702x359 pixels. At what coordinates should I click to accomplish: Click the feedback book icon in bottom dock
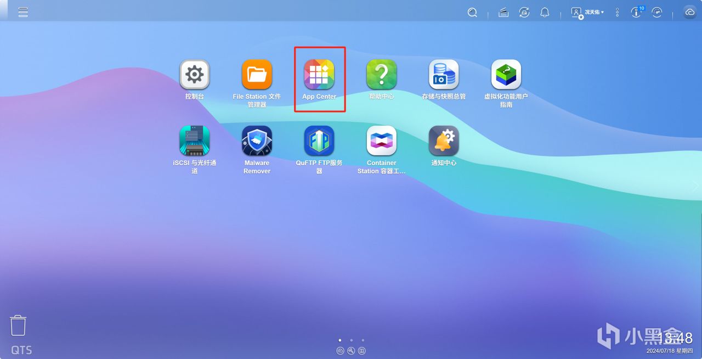tap(362, 351)
